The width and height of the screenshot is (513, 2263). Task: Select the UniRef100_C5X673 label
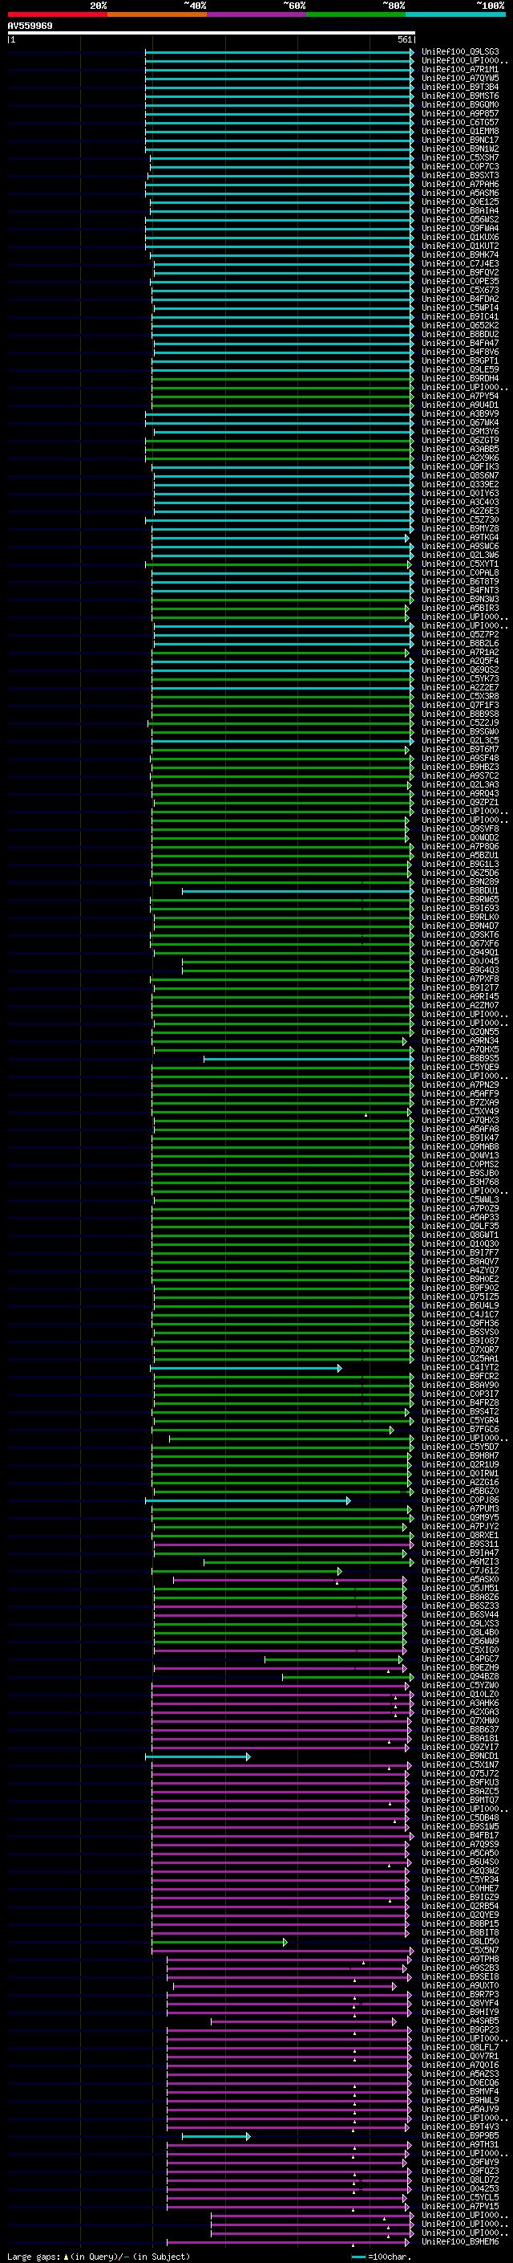pos(460,291)
